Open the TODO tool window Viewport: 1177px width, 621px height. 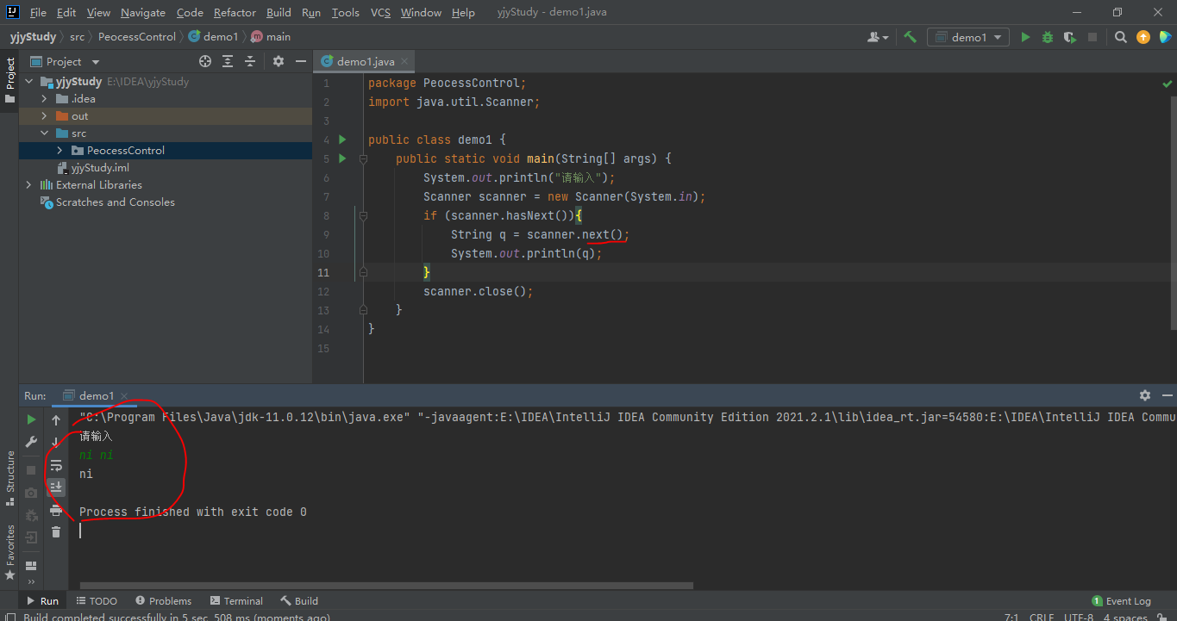point(97,600)
